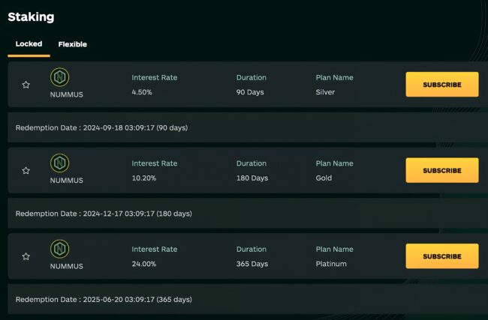Subscribe to the 365-day Platinum plan
The image size is (488, 320).
point(441,256)
